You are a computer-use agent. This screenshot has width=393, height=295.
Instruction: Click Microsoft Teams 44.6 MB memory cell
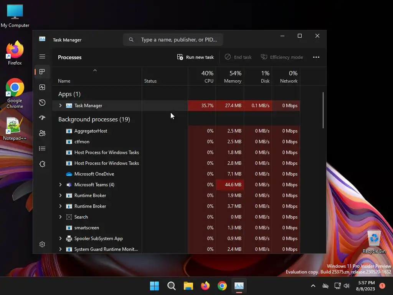tap(230, 185)
